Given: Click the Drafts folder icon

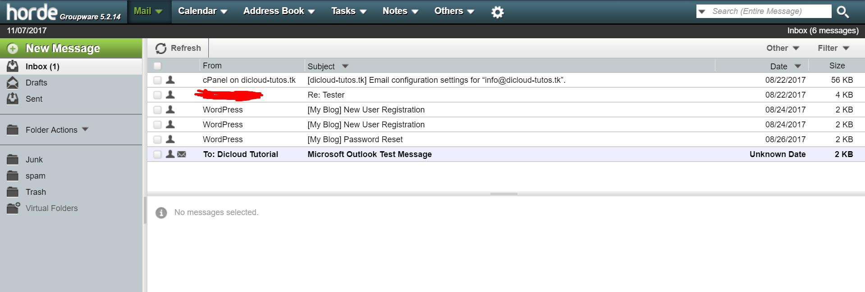Looking at the screenshot, I should click(x=13, y=83).
